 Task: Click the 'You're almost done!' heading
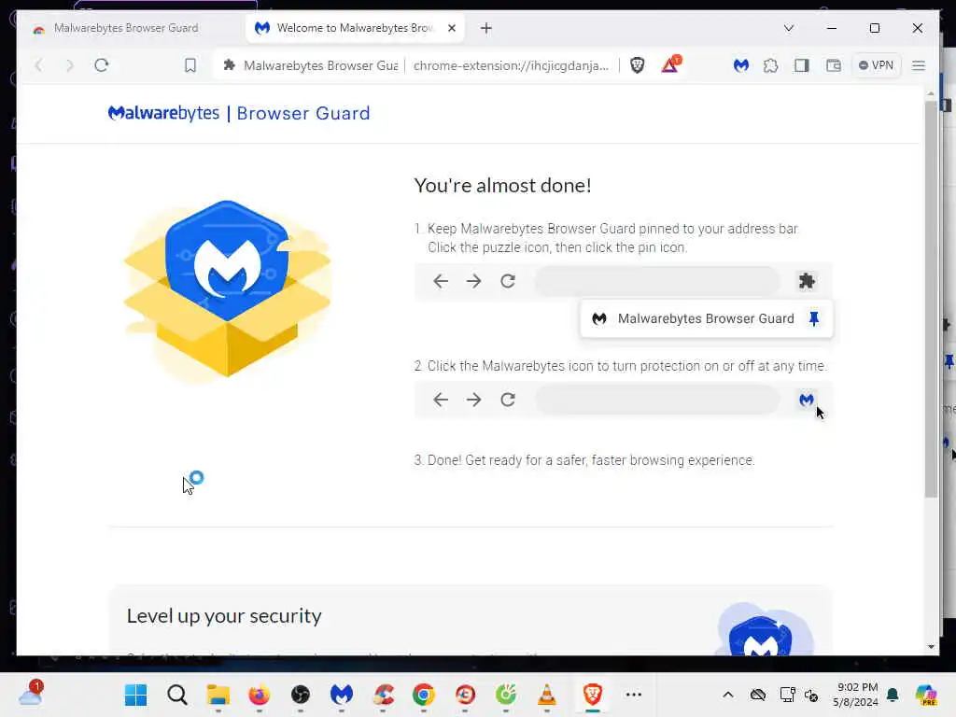coord(502,186)
